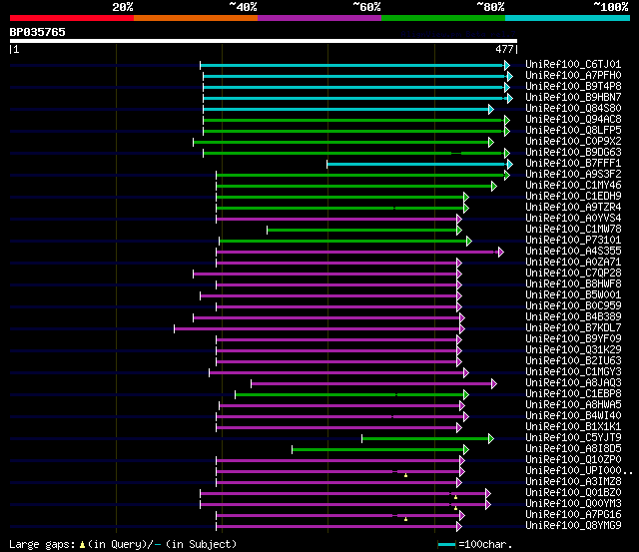The image size is (639, 552).
Task: Open hit UniRef100_A7PFH0
Action: pyautogui.click(x=573, y=76)
